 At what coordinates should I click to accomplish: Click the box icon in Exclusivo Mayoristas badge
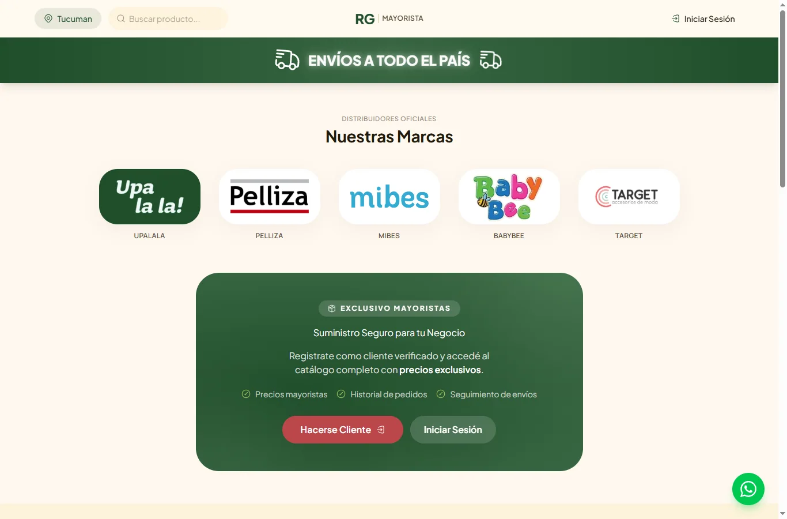point(332,309)
